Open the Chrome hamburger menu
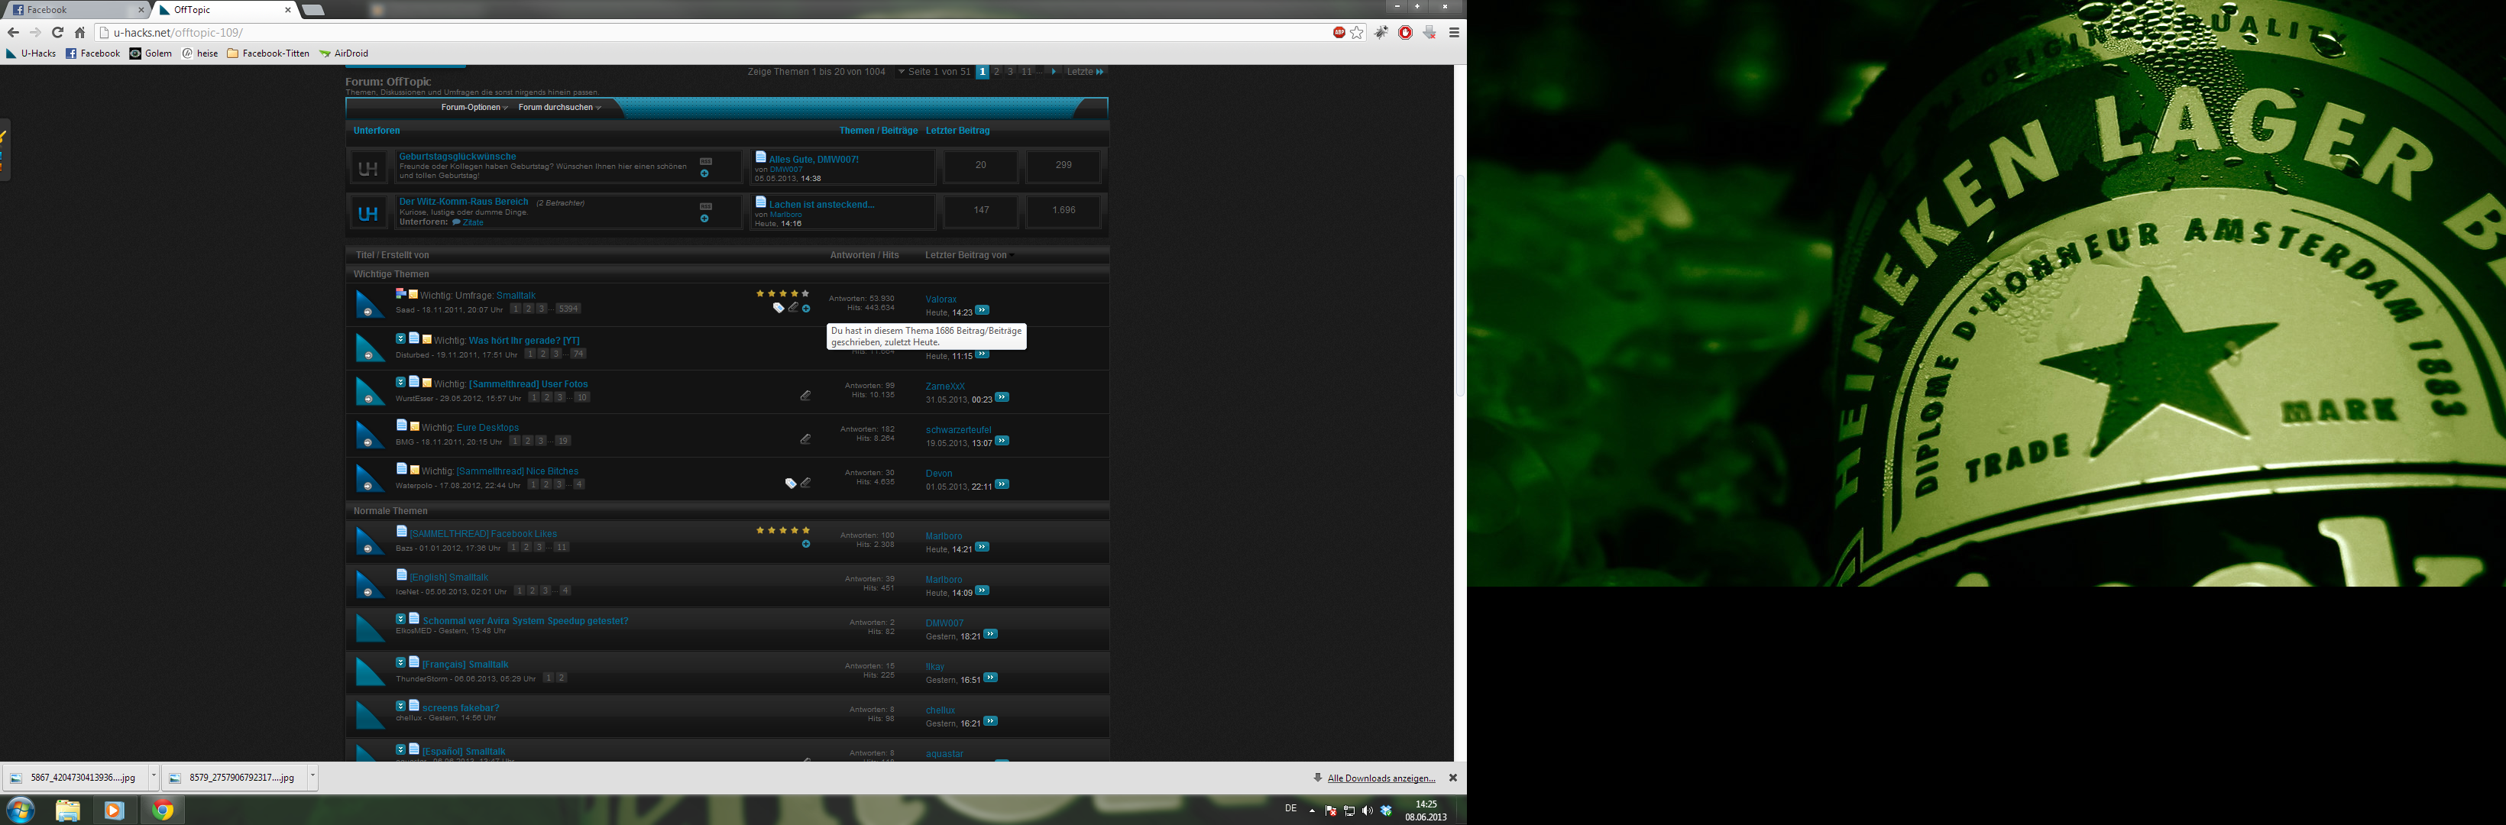This screenshot has width=2506, height=825. (x=1455, y=32)
